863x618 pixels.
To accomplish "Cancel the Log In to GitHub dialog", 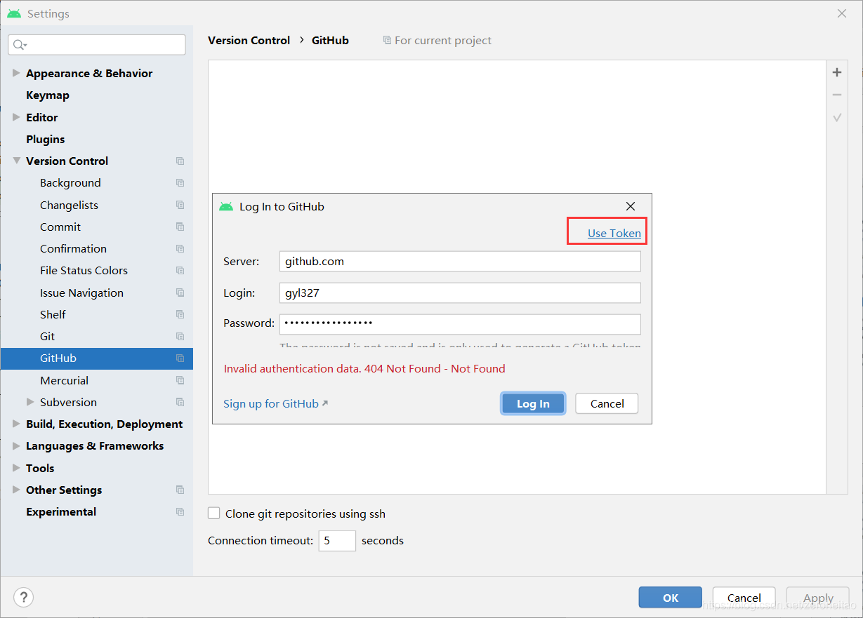I will pos(607,403).
